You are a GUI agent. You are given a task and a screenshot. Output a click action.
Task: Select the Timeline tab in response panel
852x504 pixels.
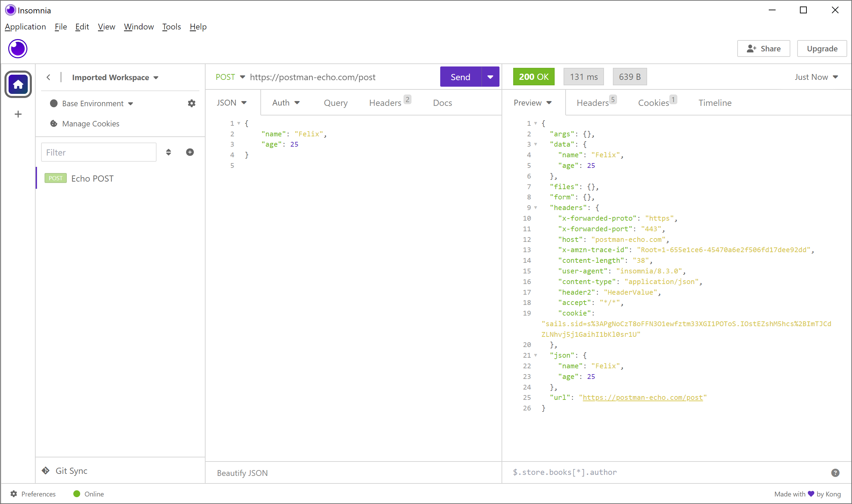[715, 102]
